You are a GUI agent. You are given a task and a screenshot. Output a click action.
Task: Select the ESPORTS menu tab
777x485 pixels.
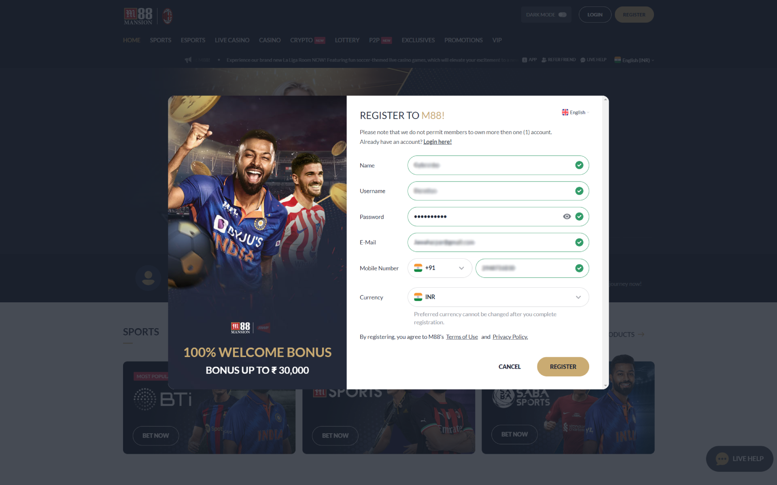click(x=193, y=40)
